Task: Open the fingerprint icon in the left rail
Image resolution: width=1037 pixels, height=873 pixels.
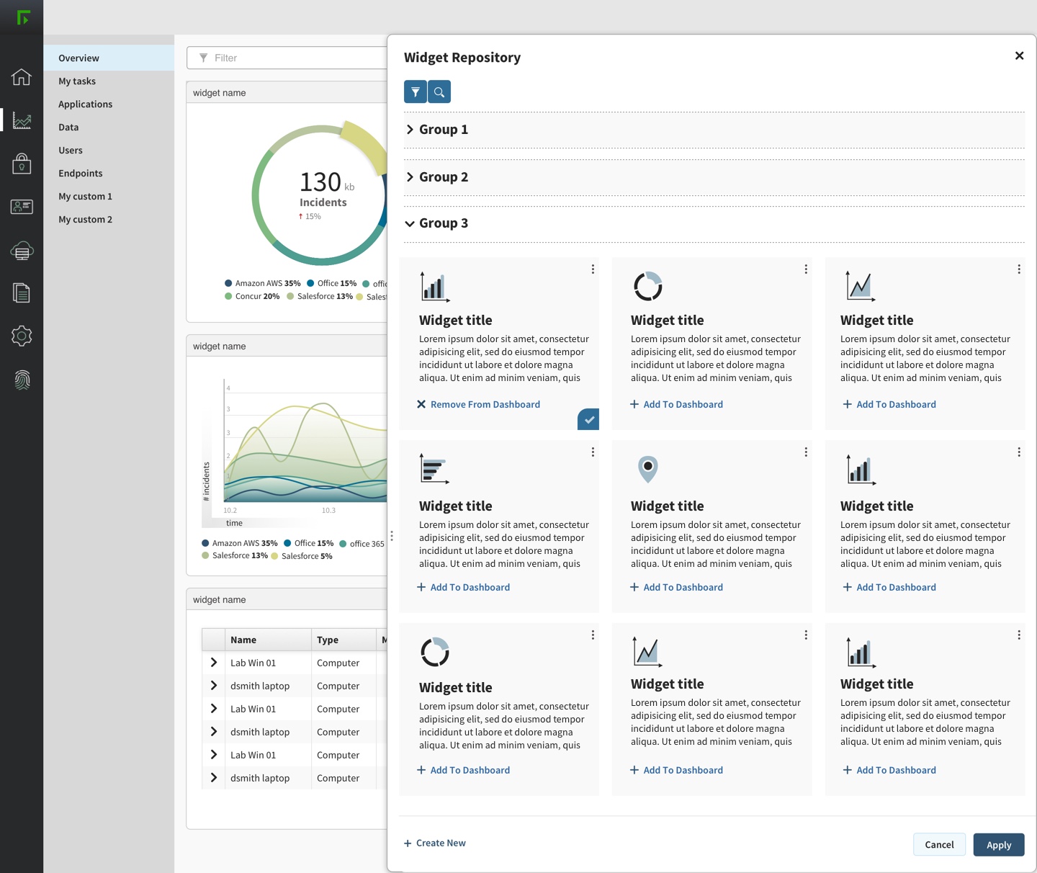Action: click(x=22, y=379)
